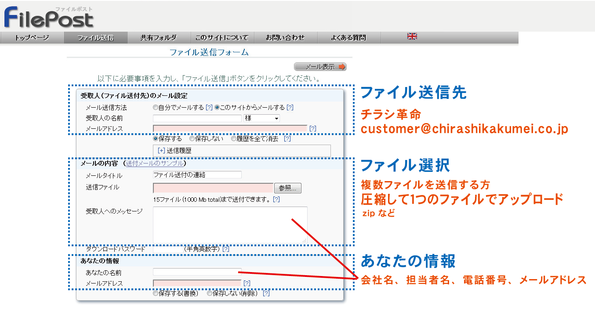Open help [?] next to このサイトからメールする

pos(290,107)
